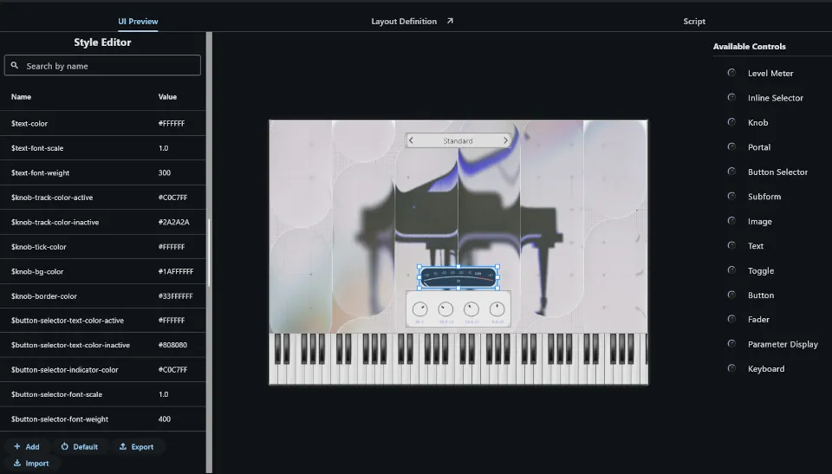
Task: Click the Button control icon
Action: 731,295
